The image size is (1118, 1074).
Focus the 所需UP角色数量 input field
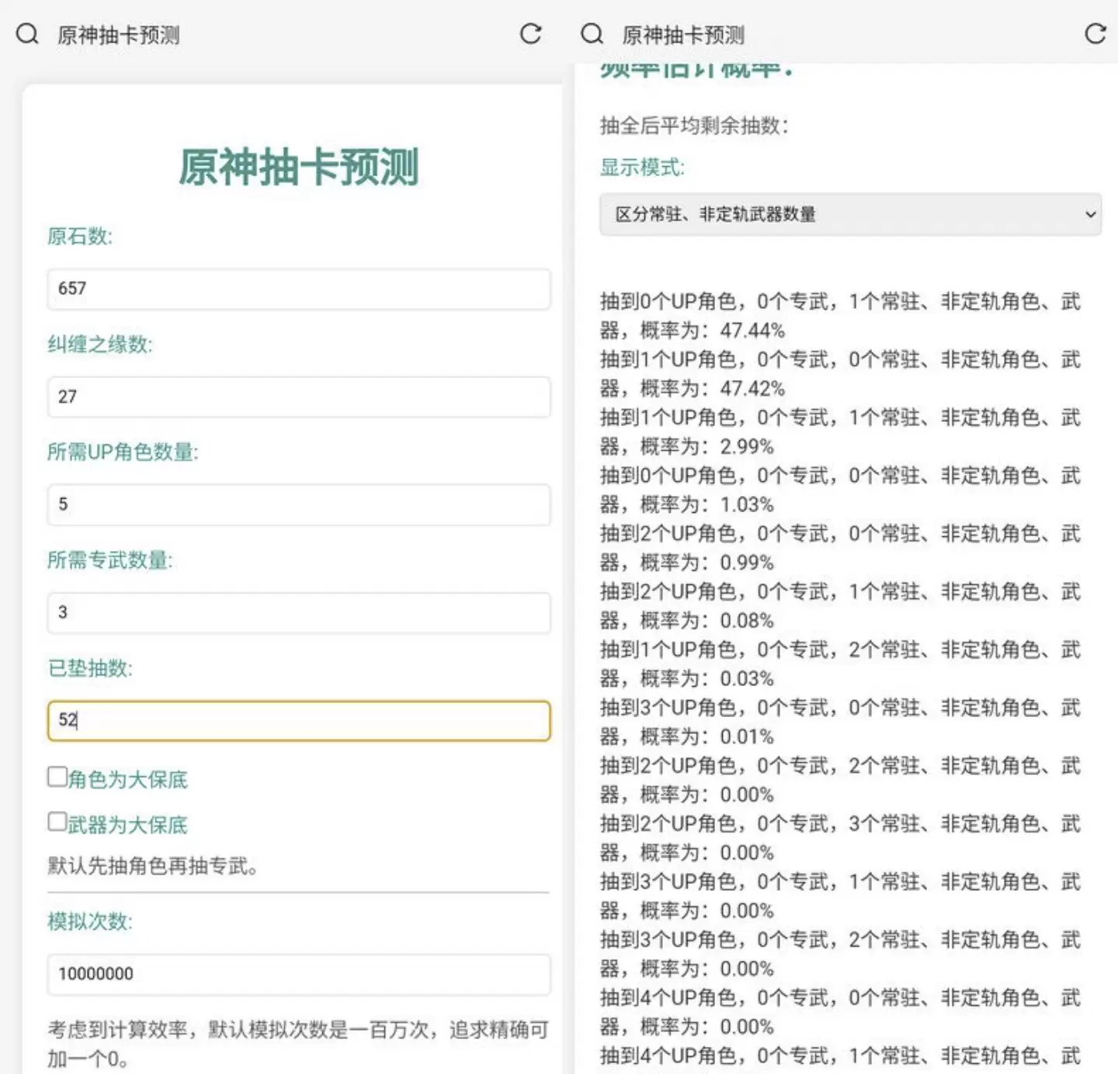(x=299, y=504)
